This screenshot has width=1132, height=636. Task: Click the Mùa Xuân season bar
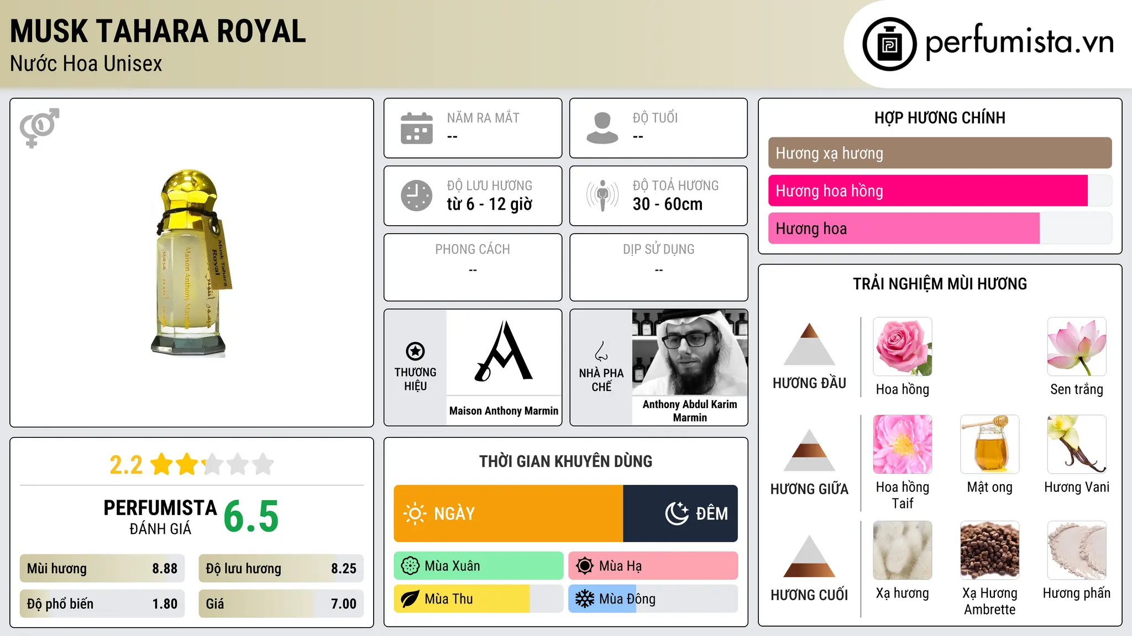point(479,566)
